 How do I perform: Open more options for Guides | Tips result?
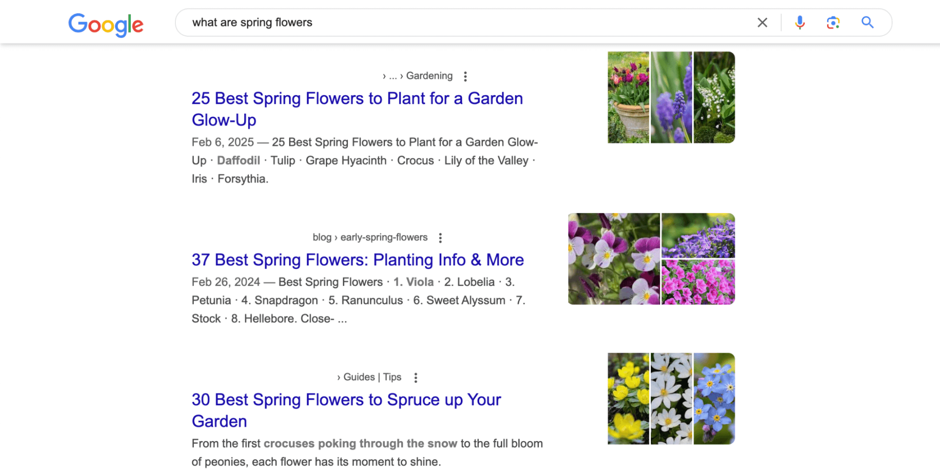point(416,378)
